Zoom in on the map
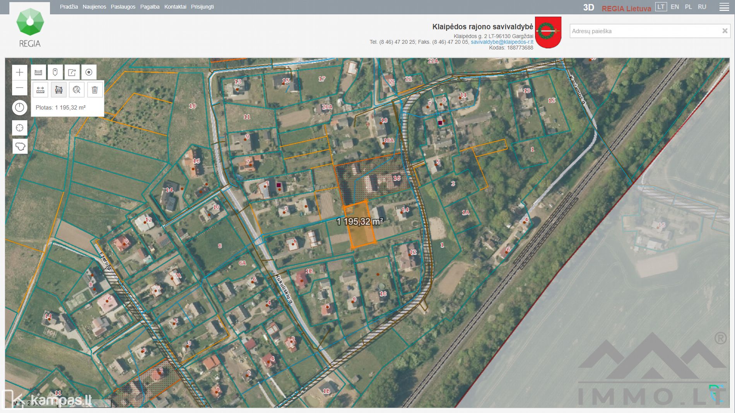Image resolution: width=735 pixels, height=413 pixels. point(20,72)
